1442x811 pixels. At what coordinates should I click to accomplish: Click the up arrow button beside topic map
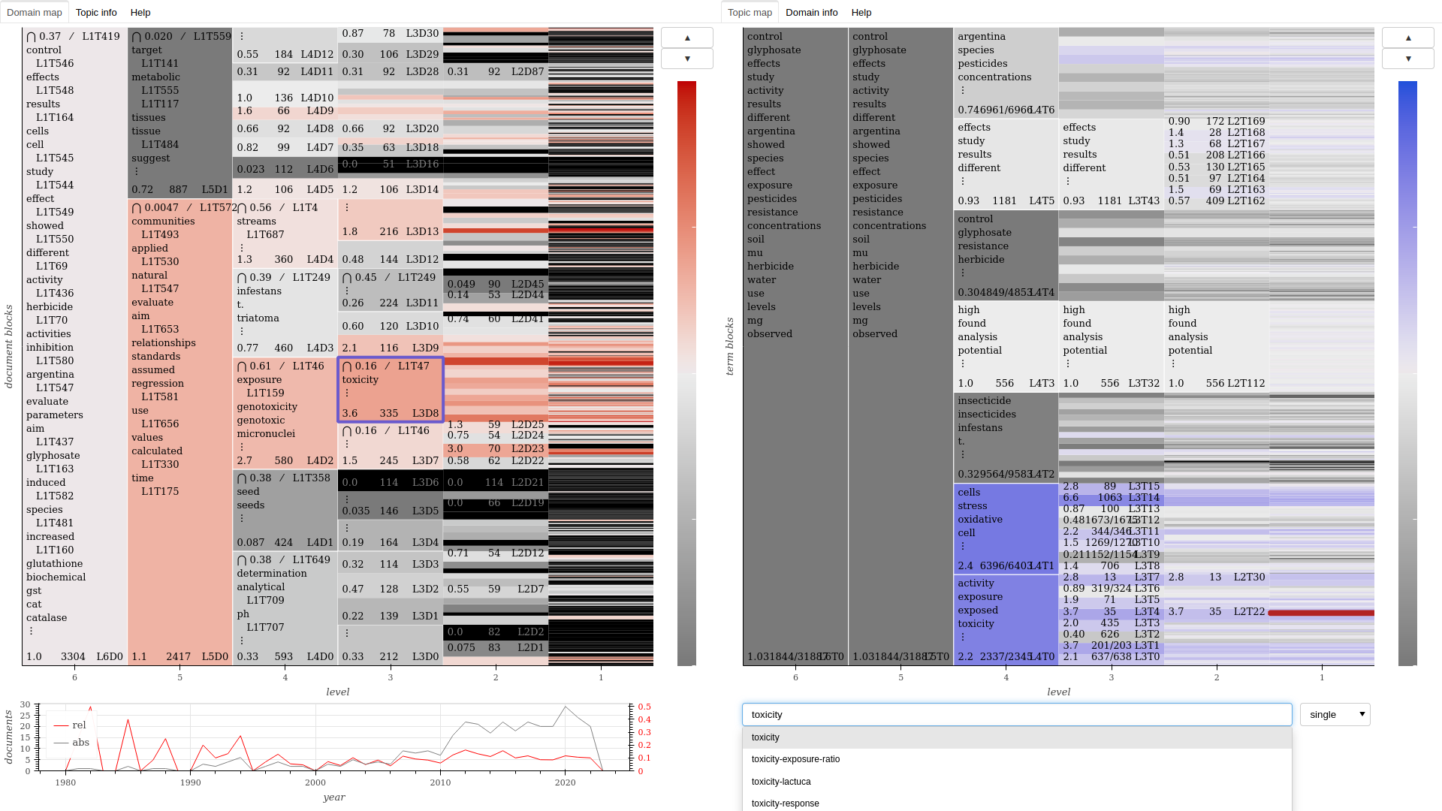click(1407, 38)
